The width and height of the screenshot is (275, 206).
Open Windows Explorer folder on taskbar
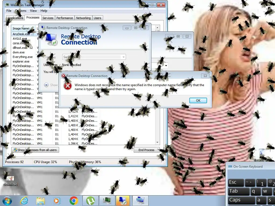(41, 201)
